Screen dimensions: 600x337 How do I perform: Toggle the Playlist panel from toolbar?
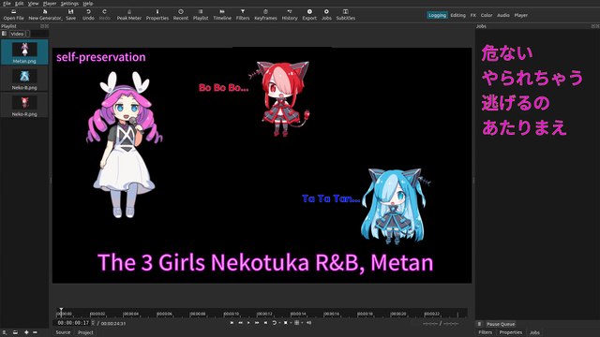tap(201, 15)
